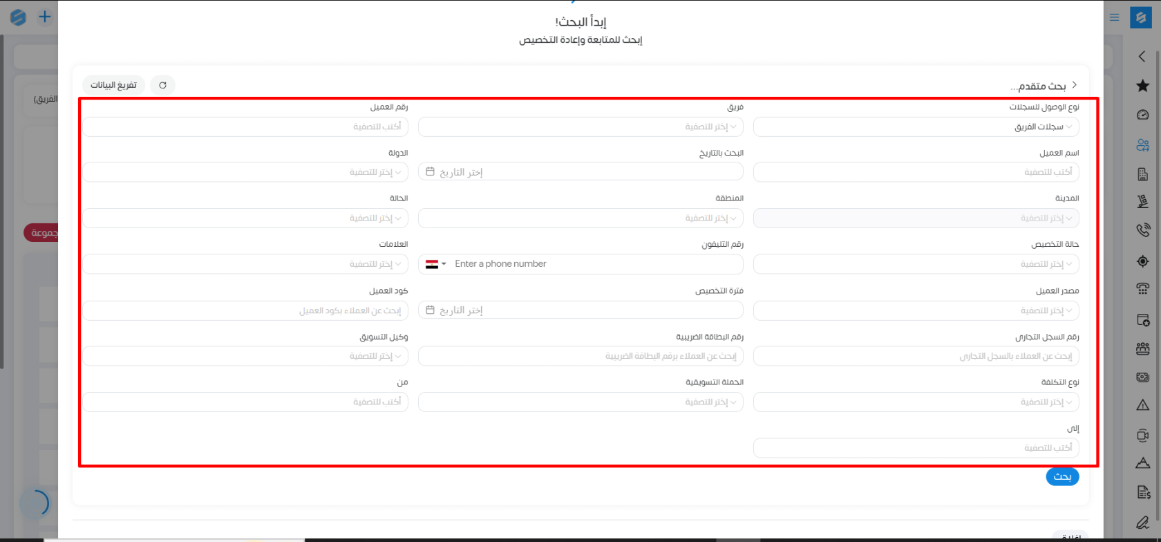This screenshot has height=542, width=1161.
Task: Open the star favorites icon in sidebar
Action: point(1142,86)
